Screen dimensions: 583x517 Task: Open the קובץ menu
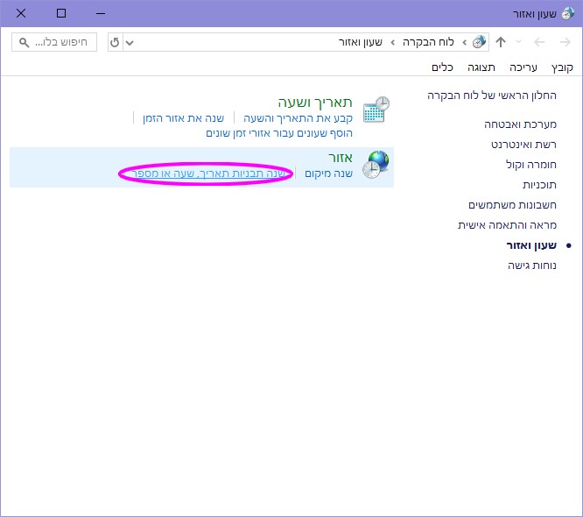(562, 67)
